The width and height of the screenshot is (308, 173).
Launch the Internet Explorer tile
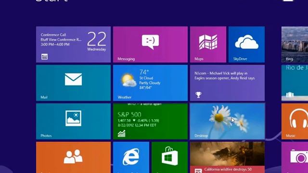(x=131, y=158)
